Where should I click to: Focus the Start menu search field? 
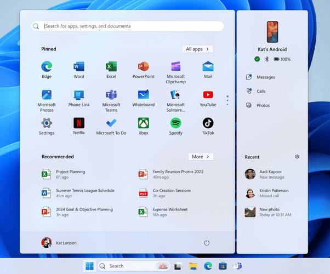tap(127, 26)
